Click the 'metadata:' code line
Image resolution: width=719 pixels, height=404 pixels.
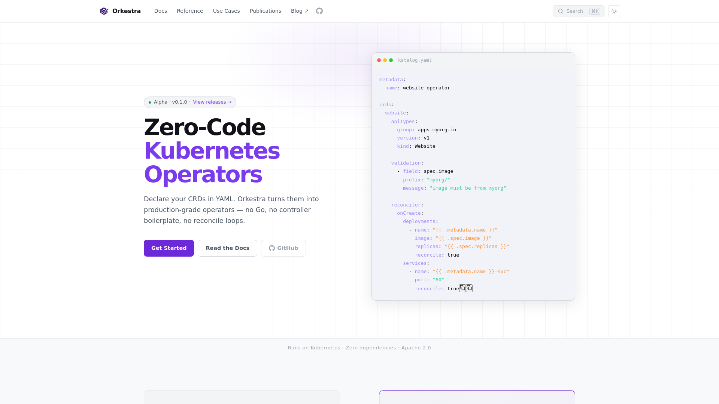point(392,80)
